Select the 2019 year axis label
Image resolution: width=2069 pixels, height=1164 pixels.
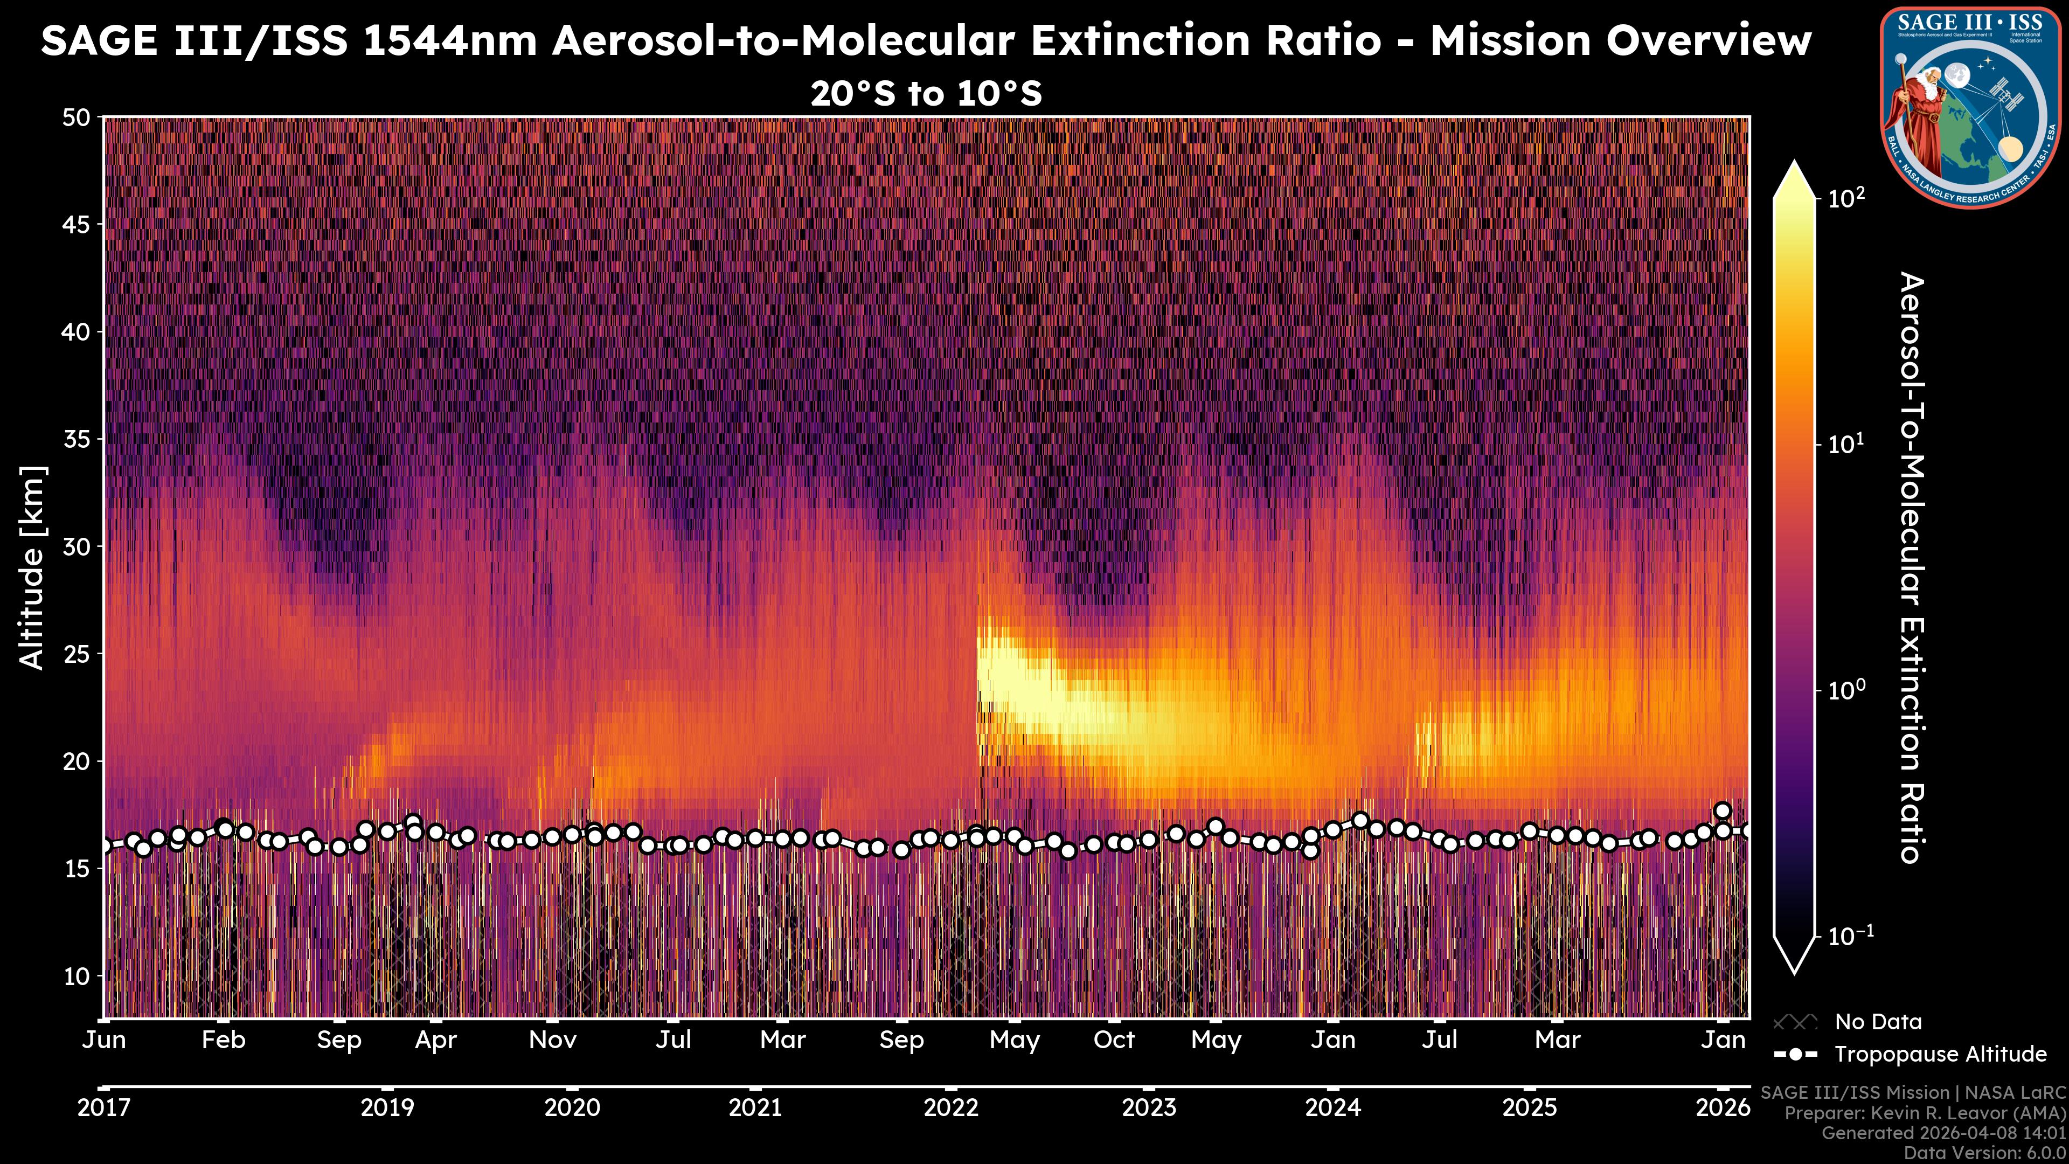pos(387,1108)
